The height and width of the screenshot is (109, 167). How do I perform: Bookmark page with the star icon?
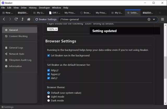point(149,19)
